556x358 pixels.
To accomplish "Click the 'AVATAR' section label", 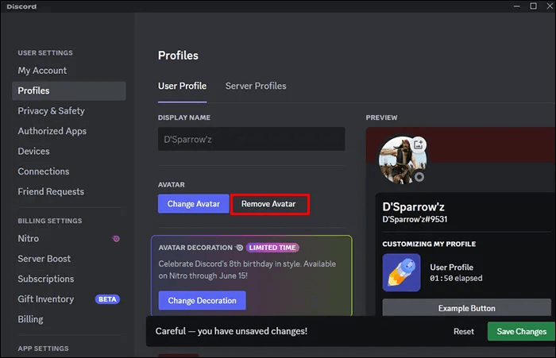I will coord(172,185).
